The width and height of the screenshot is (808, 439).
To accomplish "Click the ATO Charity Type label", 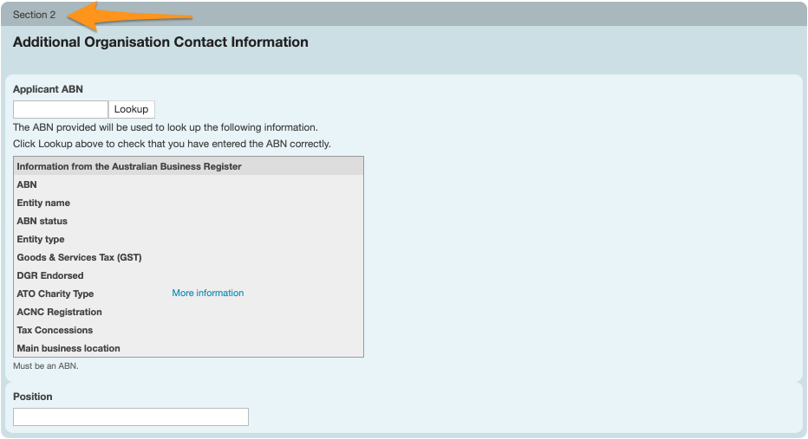I will 55,294.
